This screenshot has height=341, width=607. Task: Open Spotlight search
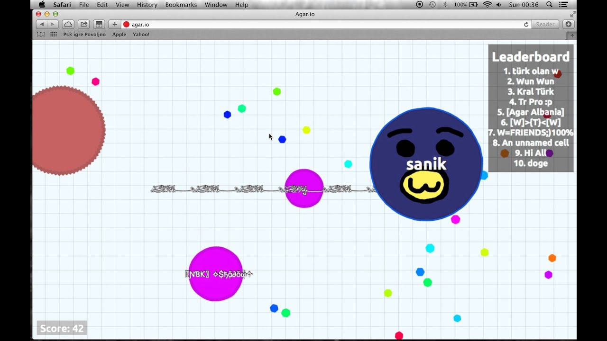549,4
